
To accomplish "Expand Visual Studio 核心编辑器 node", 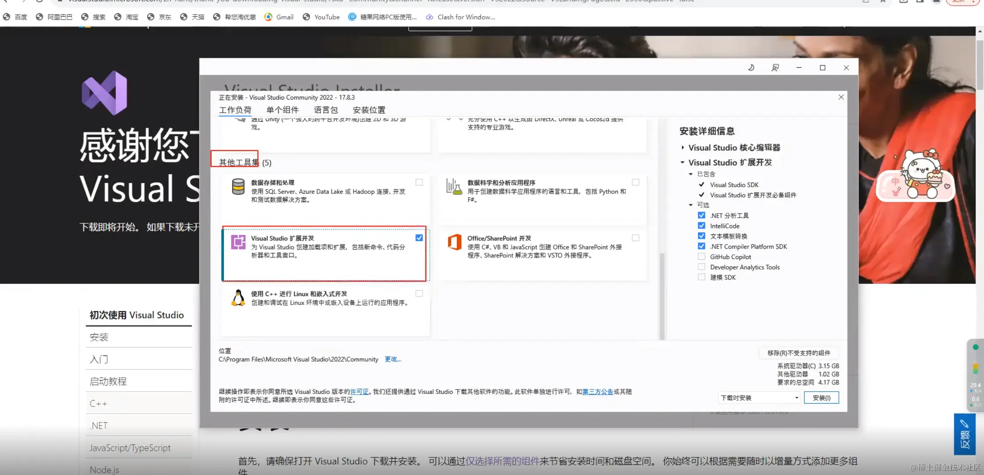I will pyautogui.click(x=683, y=148).
